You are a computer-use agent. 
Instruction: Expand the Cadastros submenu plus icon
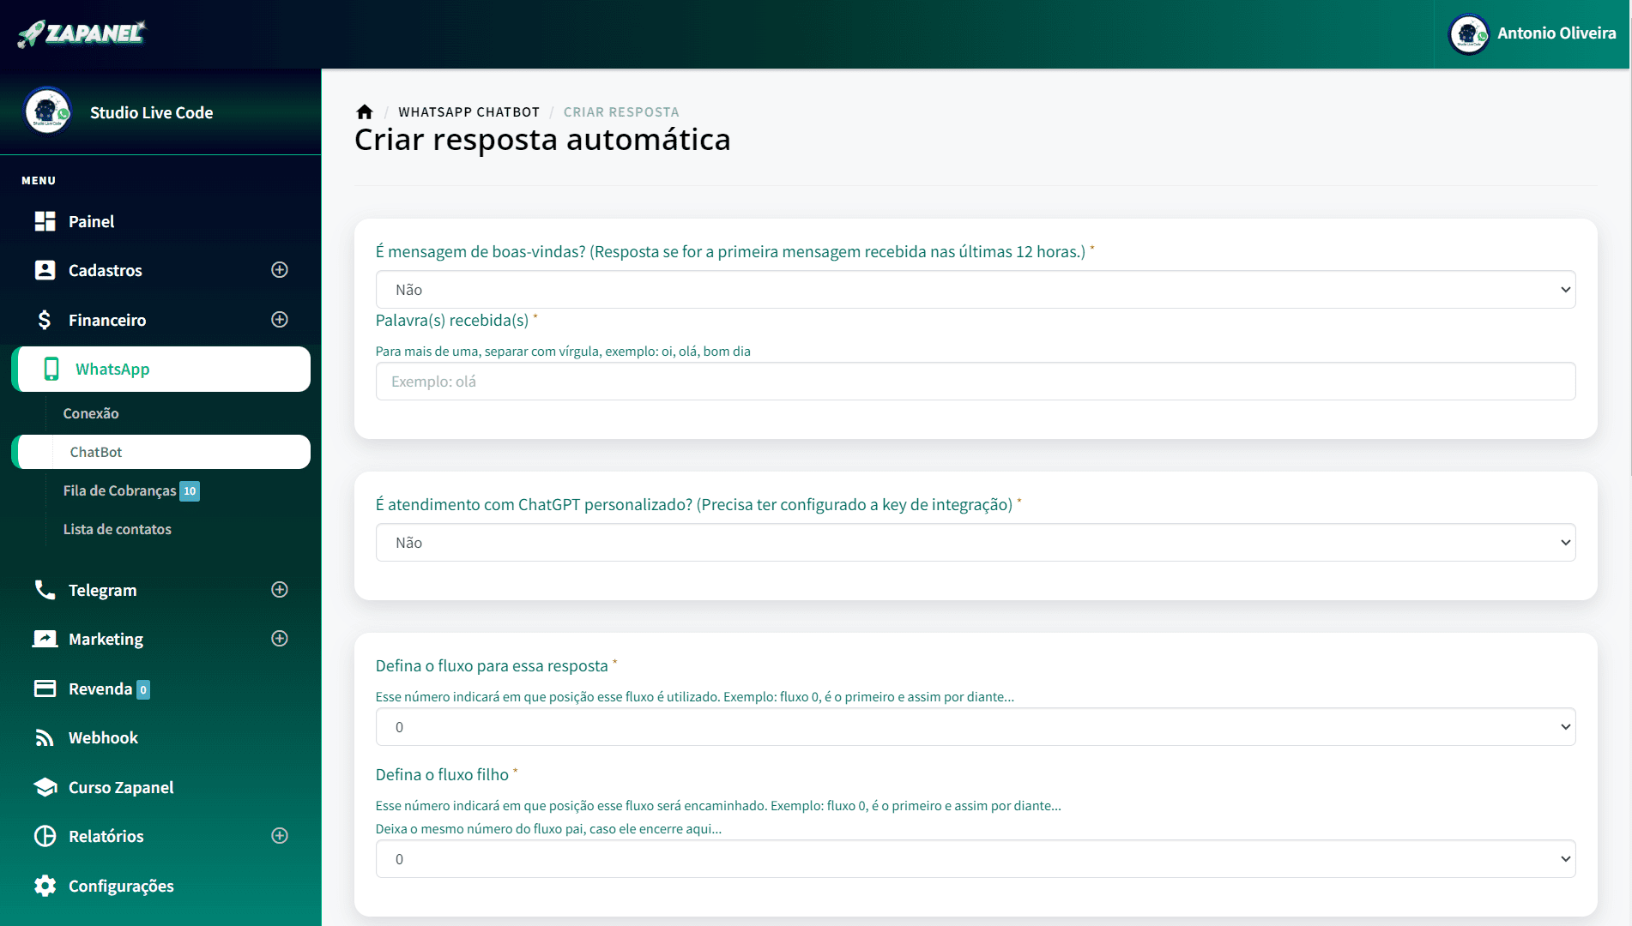coord(280,270)
